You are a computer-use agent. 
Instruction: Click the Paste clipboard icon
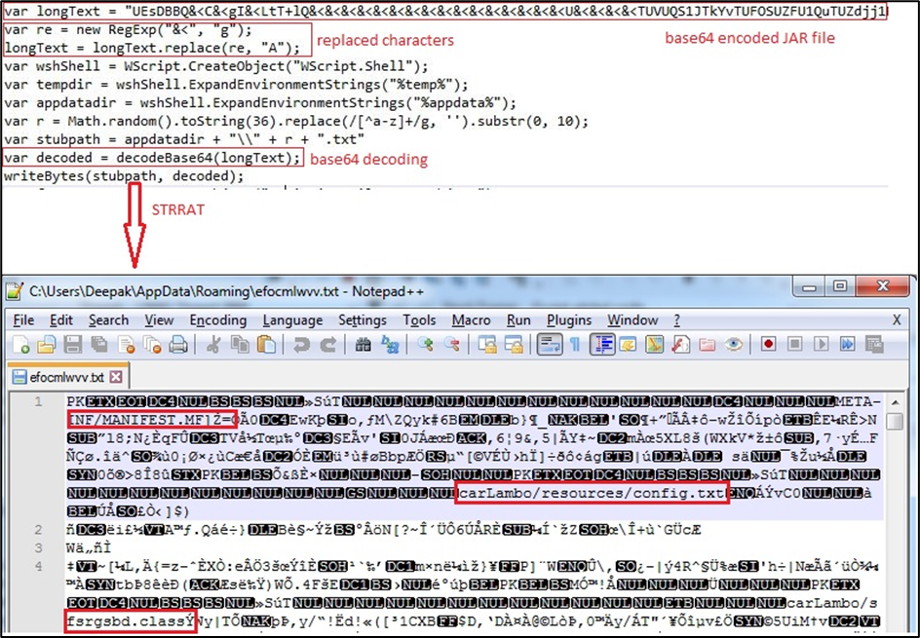(x=266, y=344)
